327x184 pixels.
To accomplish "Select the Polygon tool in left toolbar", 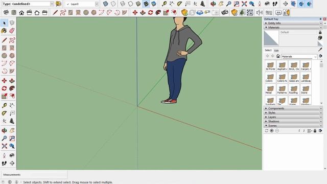I will coord(12,56).
